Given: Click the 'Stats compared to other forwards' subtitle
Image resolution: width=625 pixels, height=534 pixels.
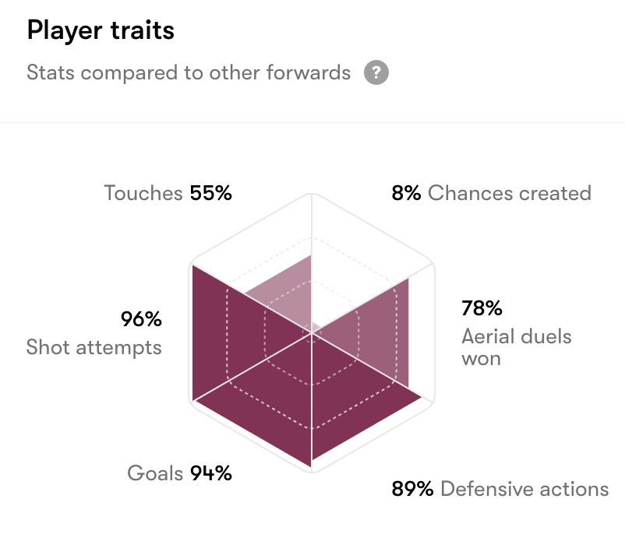Looking at the screenshot, I should (189, 73).
